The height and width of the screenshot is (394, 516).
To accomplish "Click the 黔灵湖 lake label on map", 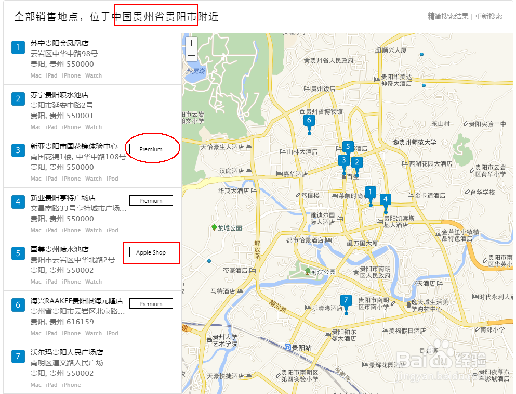I will pyautogui.click(x=195, y=71).
